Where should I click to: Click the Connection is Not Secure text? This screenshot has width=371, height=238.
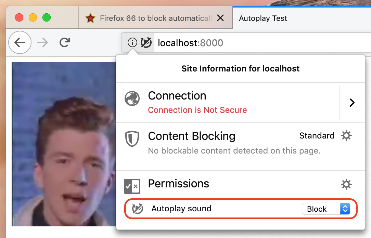click(197, 110)
